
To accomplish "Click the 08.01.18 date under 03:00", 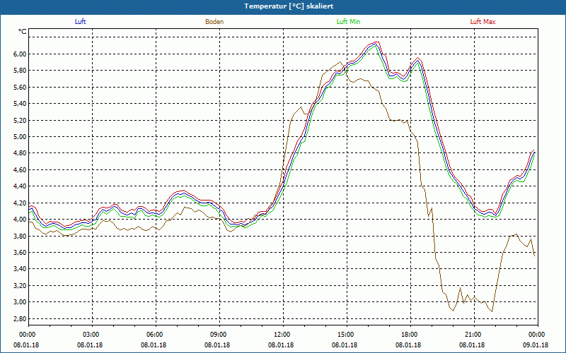I will 90,345.
